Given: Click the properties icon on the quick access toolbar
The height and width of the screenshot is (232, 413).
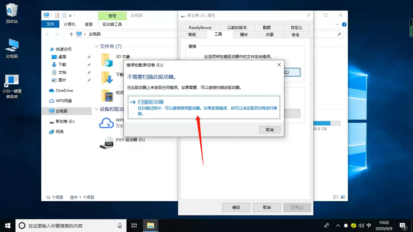Looking at the screenshot, I should pos(56,15).
